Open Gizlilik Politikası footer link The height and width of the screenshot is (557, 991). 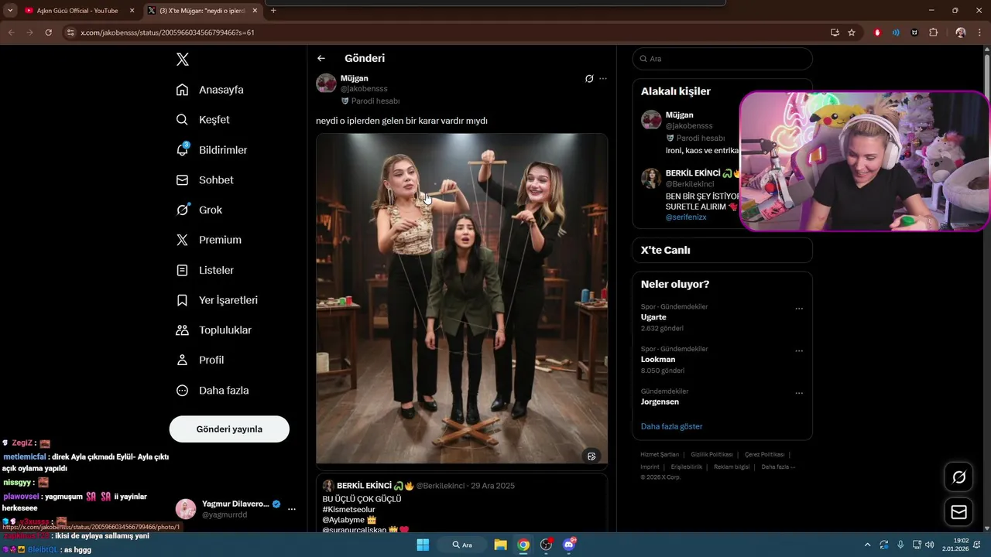coord(712,454)
